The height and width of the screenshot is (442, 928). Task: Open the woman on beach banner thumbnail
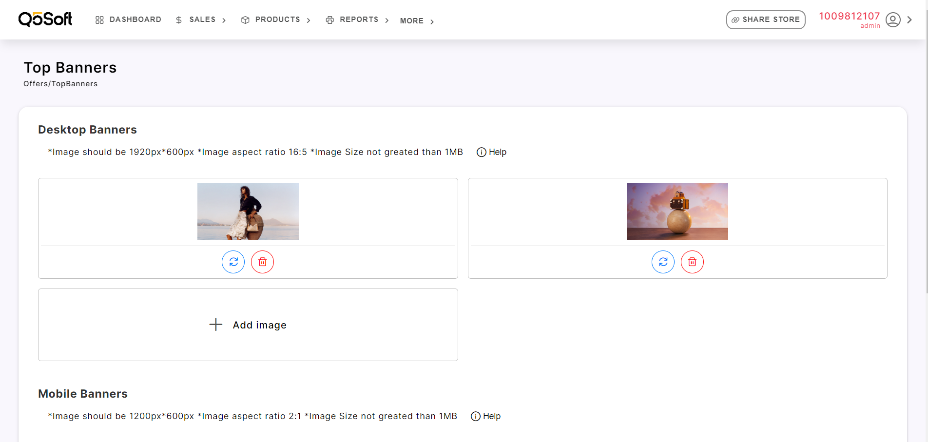248,211
